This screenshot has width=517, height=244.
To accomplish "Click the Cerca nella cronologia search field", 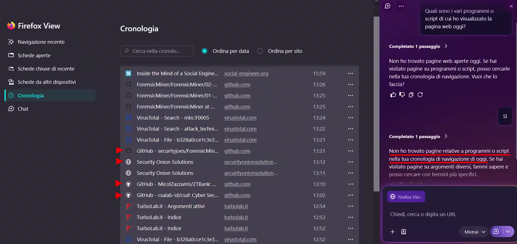I will point(157,51).
